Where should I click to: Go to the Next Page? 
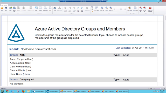78,9
